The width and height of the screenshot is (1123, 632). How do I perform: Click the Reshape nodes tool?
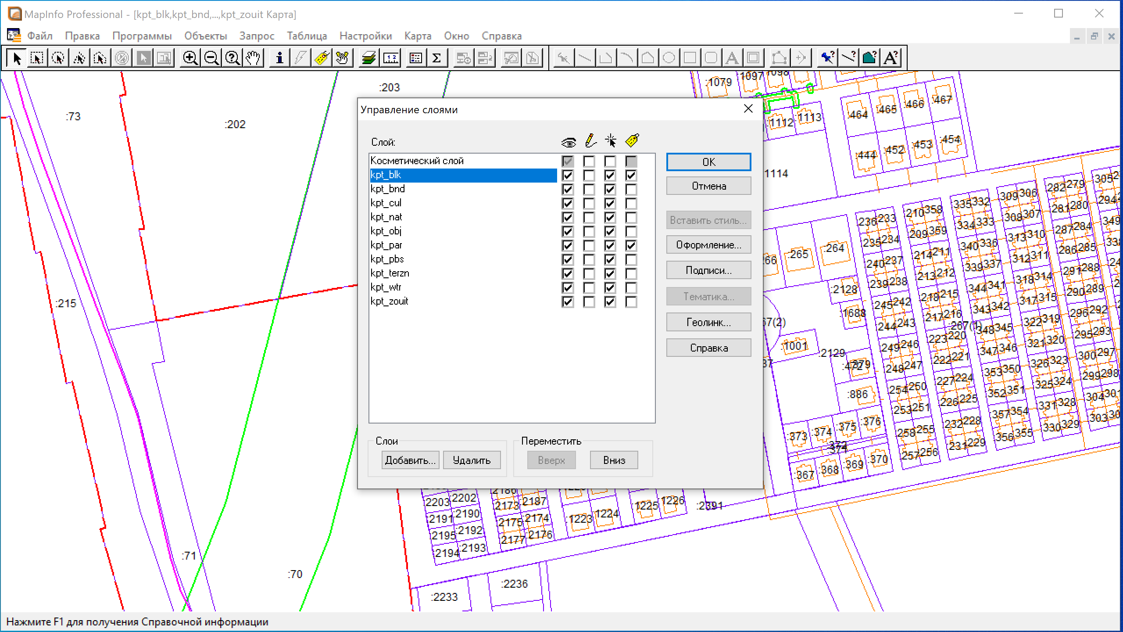(x=779, y=58)
